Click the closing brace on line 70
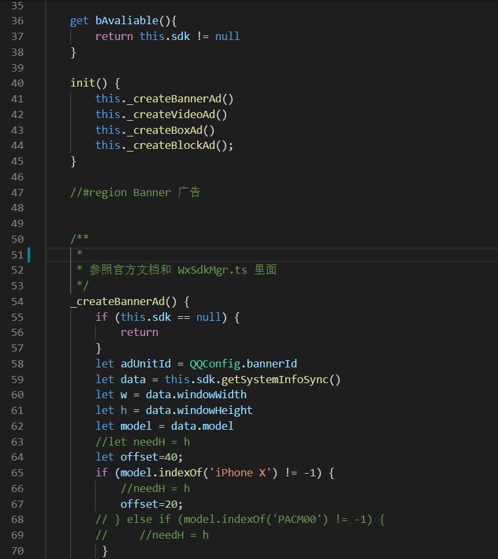 point(105,551)
